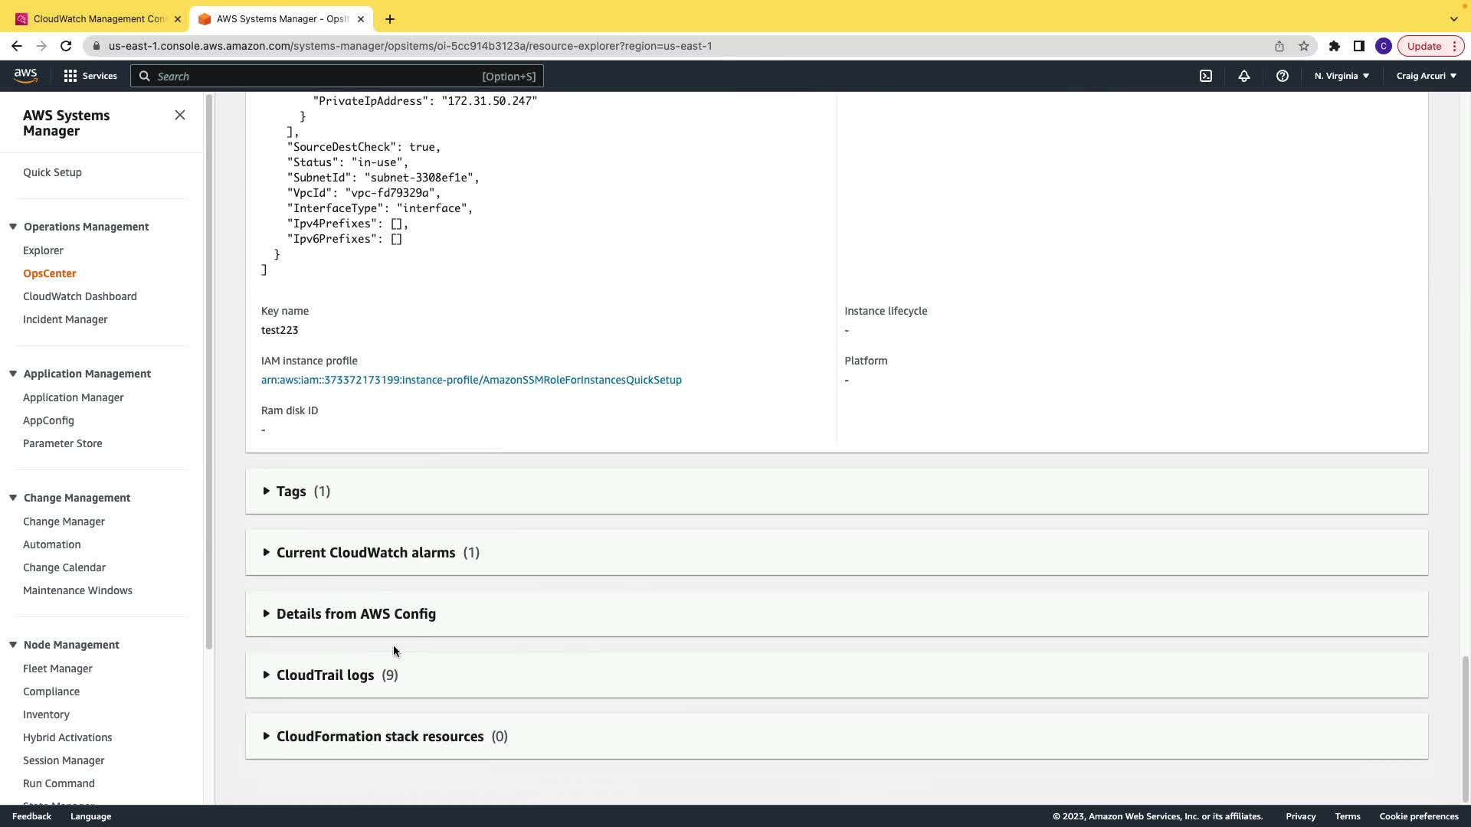Collapse the Operations Management sidebar group
The width and height of the screenshot is (1471, 827).
[x=13, y=227]
